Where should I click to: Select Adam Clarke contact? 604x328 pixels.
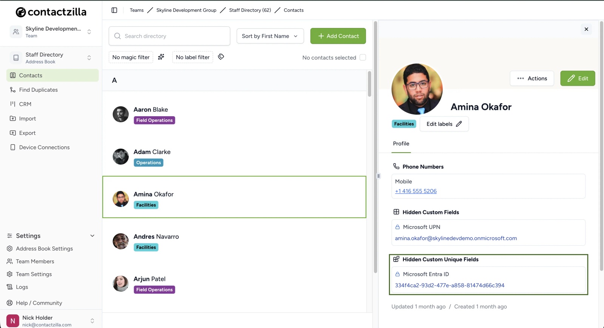click(x=234, y=157)
